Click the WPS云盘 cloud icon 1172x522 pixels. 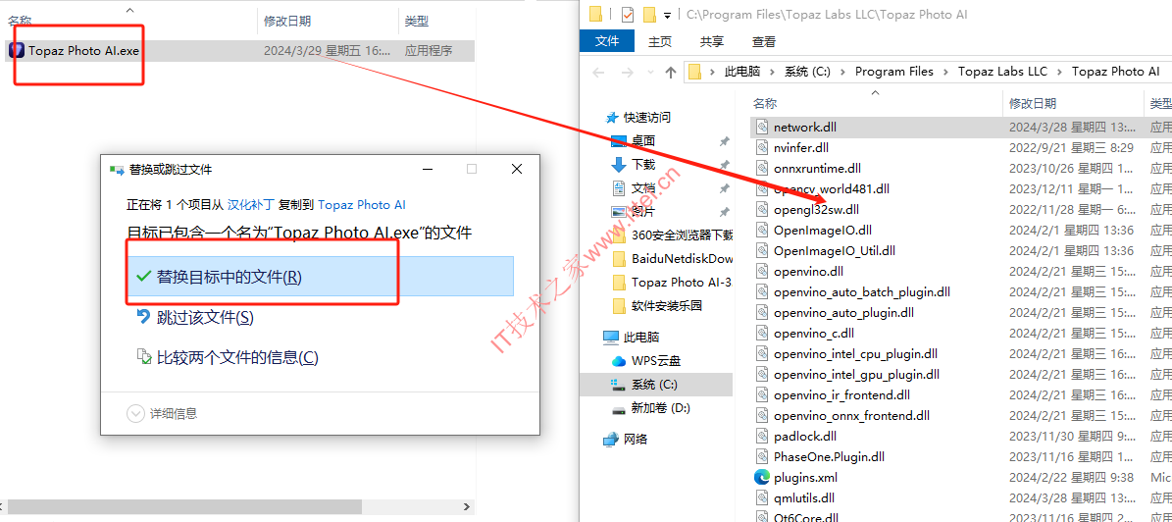(619, 361)
